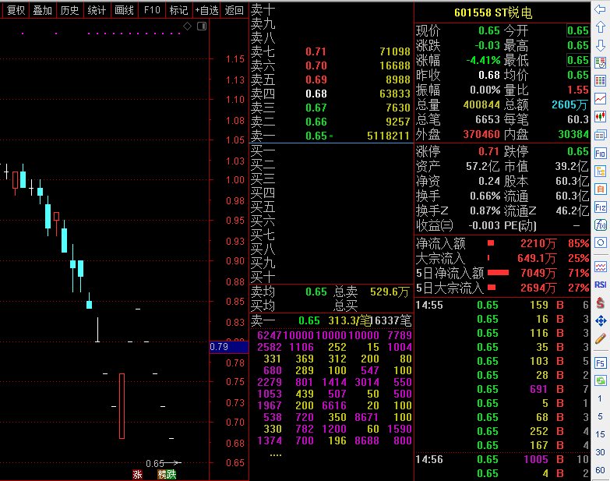Open the colored quote list grid icon
This screenshot has width=610, height=481.
click(601, 81)
